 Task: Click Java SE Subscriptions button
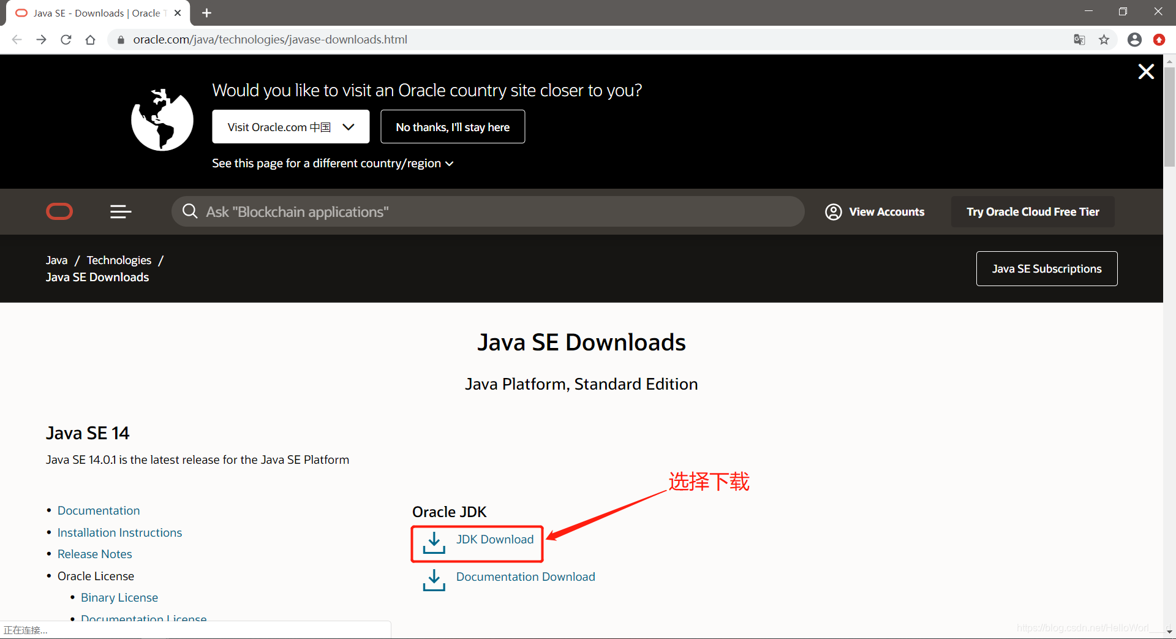pyautogui.click(x=1047, y=268)
